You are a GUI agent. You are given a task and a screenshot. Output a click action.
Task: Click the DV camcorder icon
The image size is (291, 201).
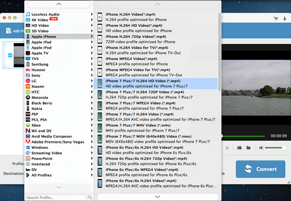click(x=28, y=170)
